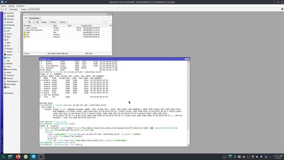
Task: Sort files by File Name column
Action: 38,26
